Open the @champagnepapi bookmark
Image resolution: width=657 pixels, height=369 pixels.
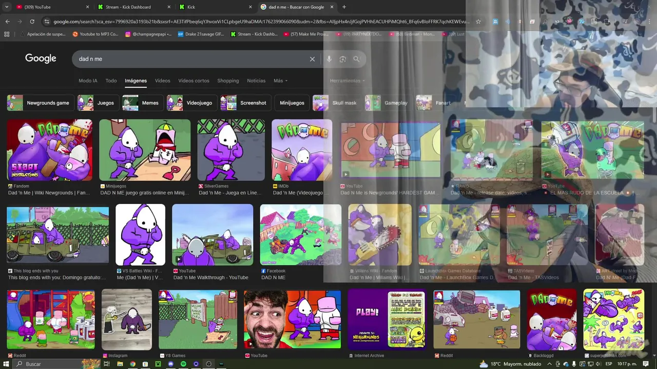tap(148, 34)
